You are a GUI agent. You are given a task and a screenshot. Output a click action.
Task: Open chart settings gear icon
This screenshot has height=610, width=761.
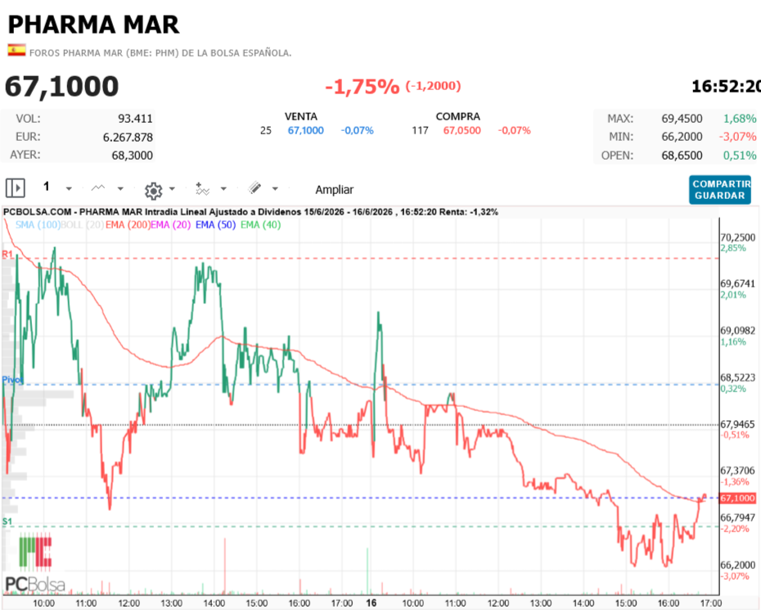(153, 191)
